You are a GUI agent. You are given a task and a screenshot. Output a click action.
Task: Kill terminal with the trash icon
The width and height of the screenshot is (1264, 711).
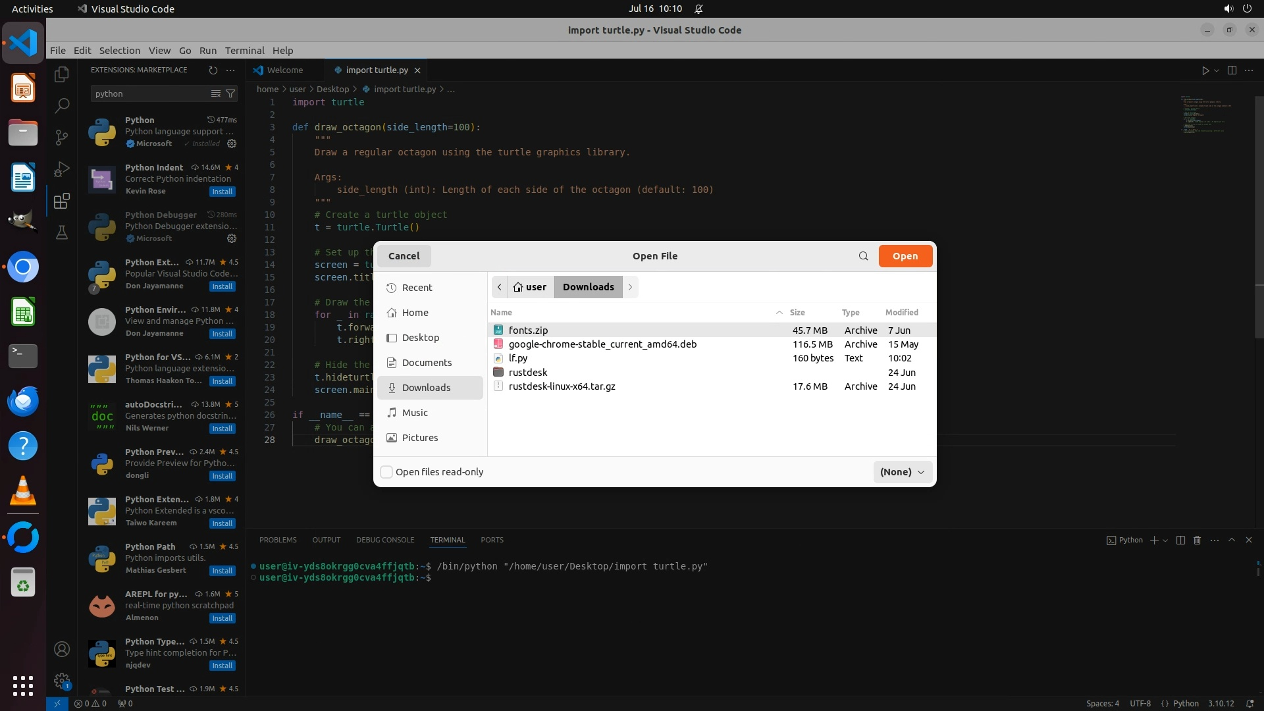(x=1197, y=540)
